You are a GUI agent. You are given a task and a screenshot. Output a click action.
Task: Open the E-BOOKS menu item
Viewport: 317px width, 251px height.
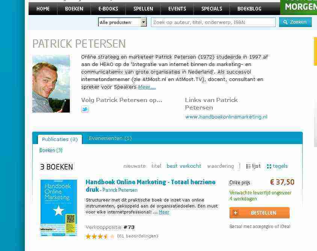(x=108, y=9)
